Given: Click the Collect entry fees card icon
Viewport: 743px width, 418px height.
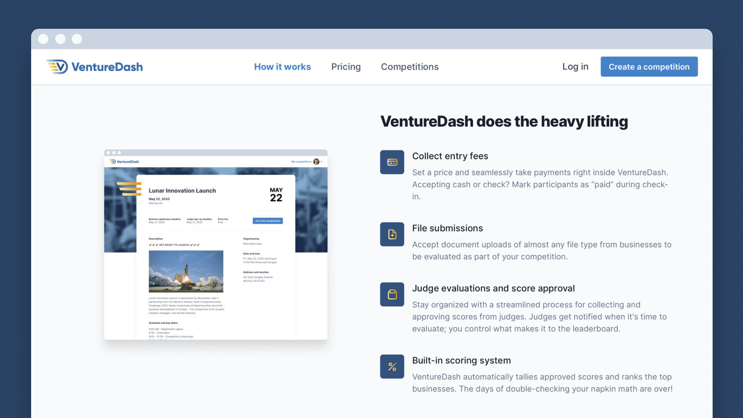Looking at the screenshot, I should tap(392, 162).
